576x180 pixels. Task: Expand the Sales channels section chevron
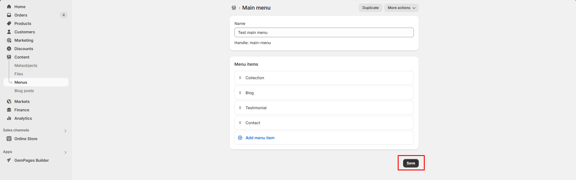click(65, 130)
